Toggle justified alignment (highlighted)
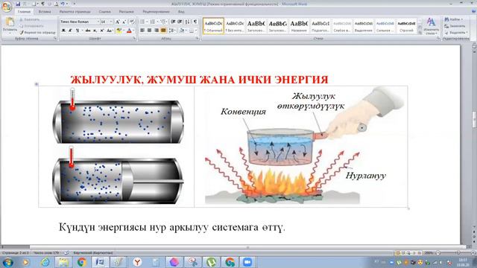 (x=163, y=31)
